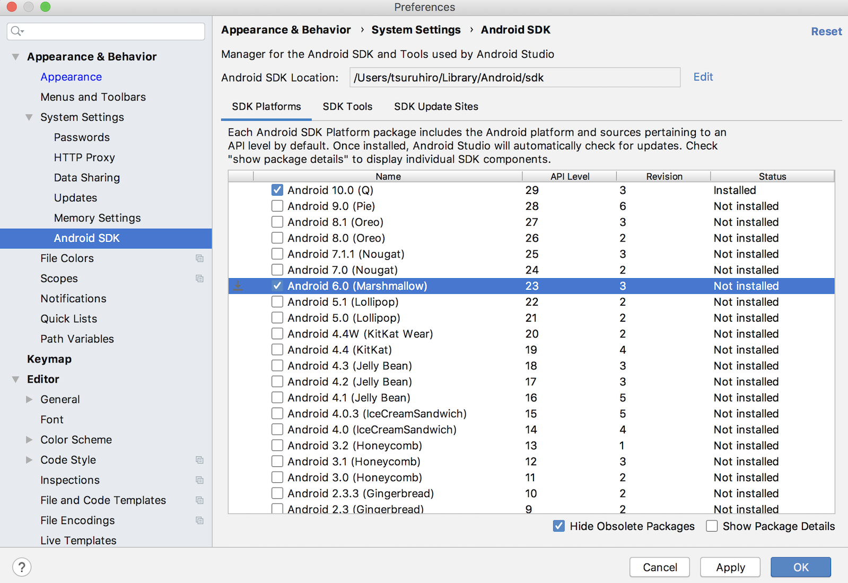The image size is (848, 583).
Task: Click the project-level icon next to File Colors
Action: click(x=199, y=258)
